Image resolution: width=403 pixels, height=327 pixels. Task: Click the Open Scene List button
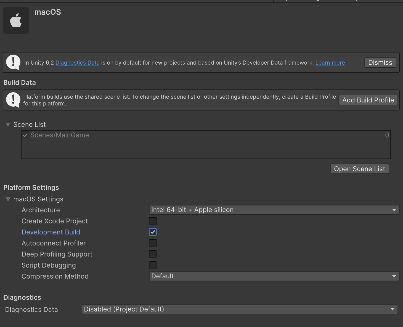click(359, 169)
